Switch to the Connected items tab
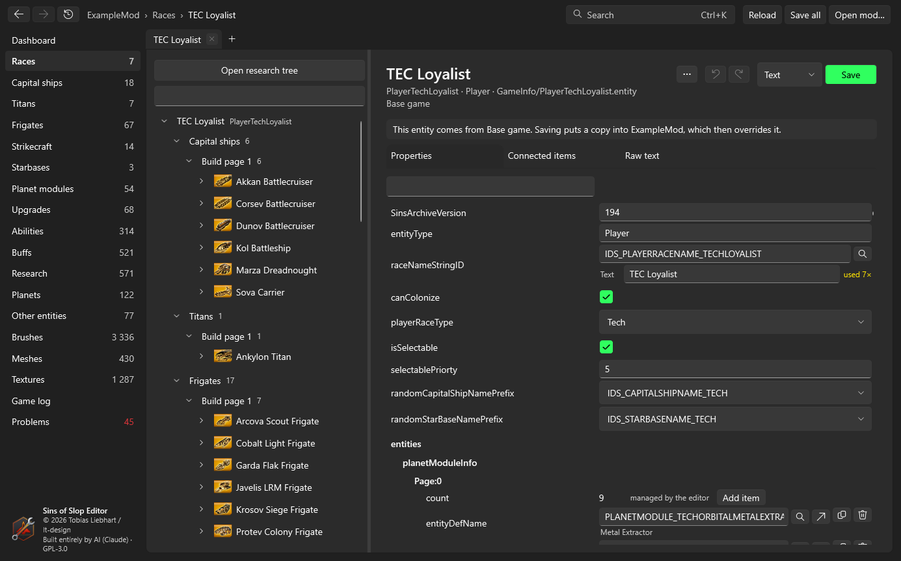 tap(542, 156)
